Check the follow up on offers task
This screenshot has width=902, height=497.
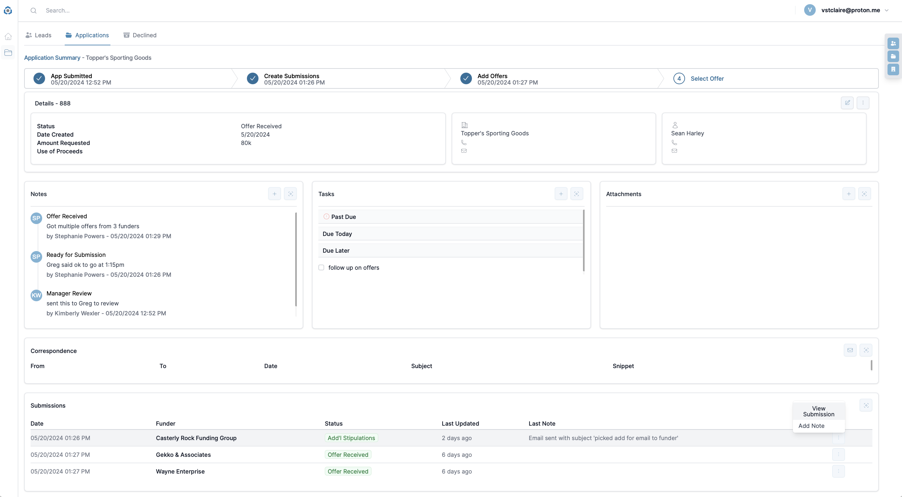[321, 267]
